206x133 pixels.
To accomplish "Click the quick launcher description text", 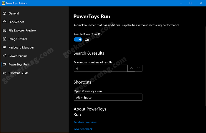I will (x=127, y=25).
